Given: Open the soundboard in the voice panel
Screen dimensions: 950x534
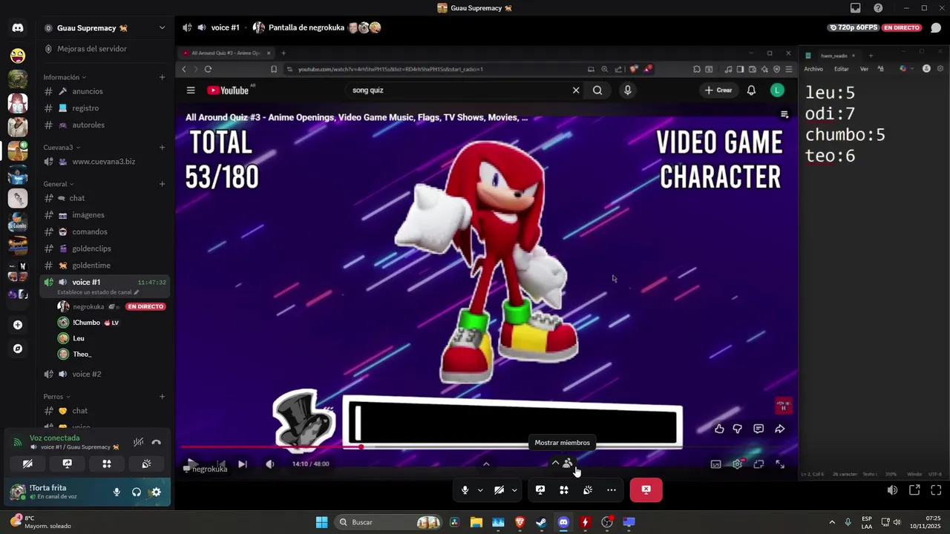Looking at the screenshot, I should (x=147, y=464).
